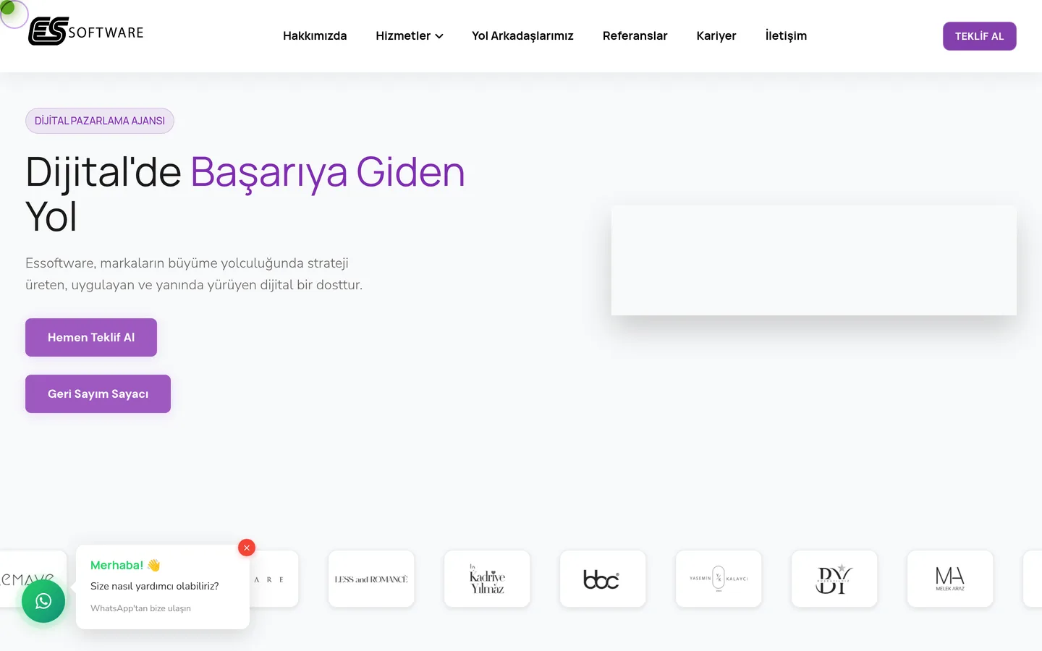Viewport: 1042px width, 651px height.
Task: Select the "WhatsApp'tan bize ulaşın" text
Action: pyautogui.click(x=140, y=608)
